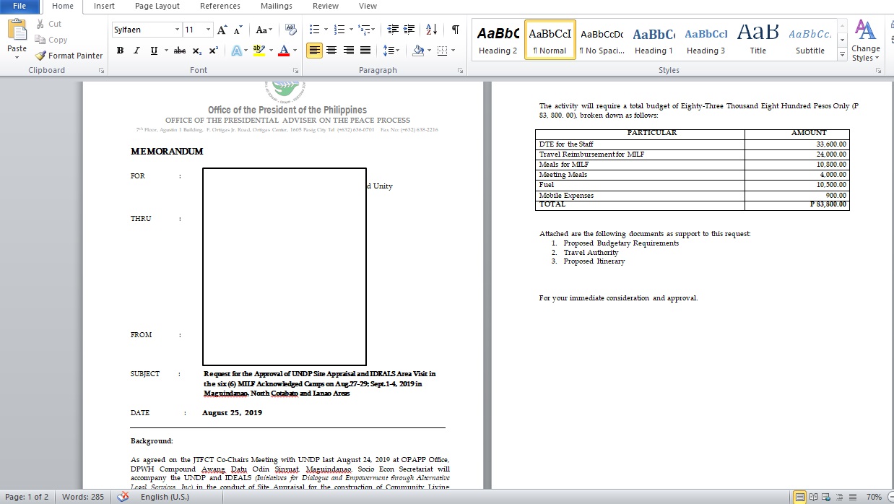The height and width of the screenshot is (504, 894).
Task: Apply the No Spacing style
Action: point(602,40)
